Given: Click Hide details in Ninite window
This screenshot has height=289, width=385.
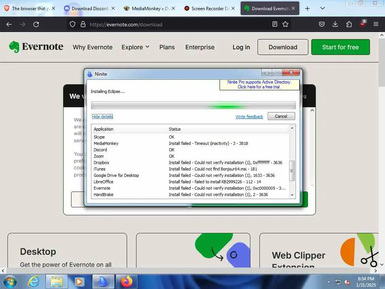Looking at the screenshot, I should (x=102, y=117).
